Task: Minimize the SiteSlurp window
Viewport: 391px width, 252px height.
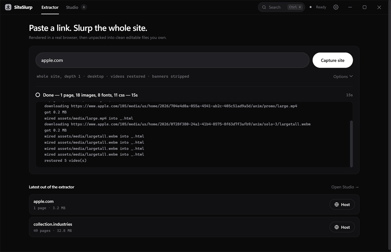Action: 350,7
